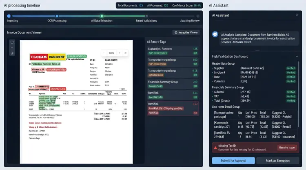Screen dimensions: 306x170
Task: Select the Financials Summary Group smart tag
Action: point(173,84)
